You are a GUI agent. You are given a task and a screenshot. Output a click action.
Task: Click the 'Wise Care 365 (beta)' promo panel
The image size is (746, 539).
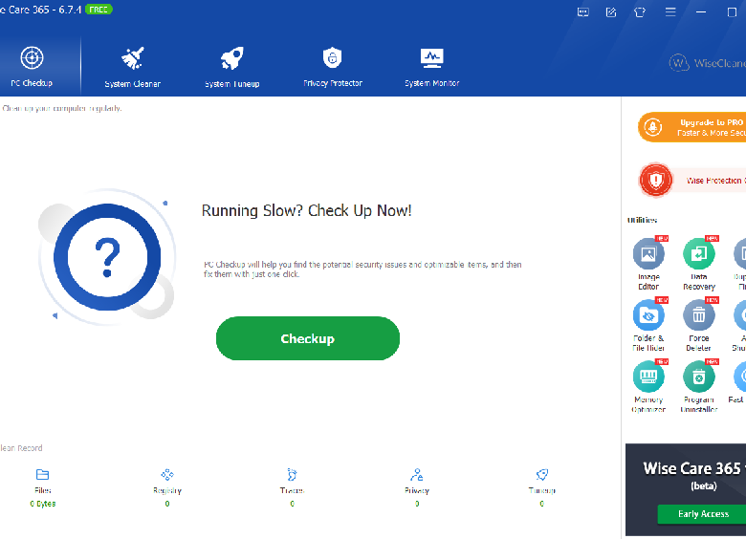point(686,489)
